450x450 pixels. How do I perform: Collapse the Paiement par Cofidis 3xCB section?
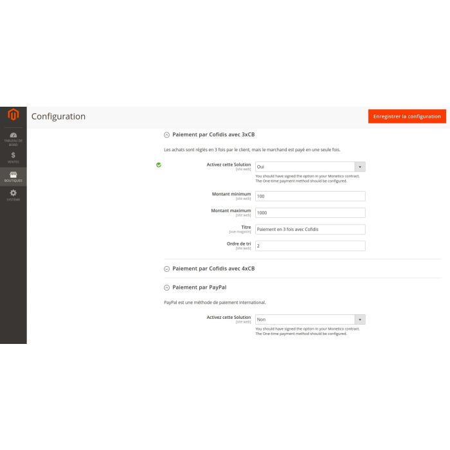point(166,135)
